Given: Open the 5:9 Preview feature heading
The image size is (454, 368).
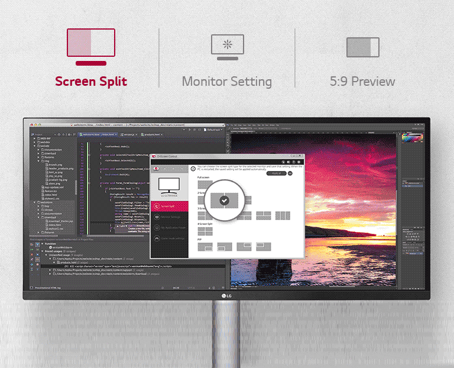Looking at the screenshot, I should tap(362, 82).
